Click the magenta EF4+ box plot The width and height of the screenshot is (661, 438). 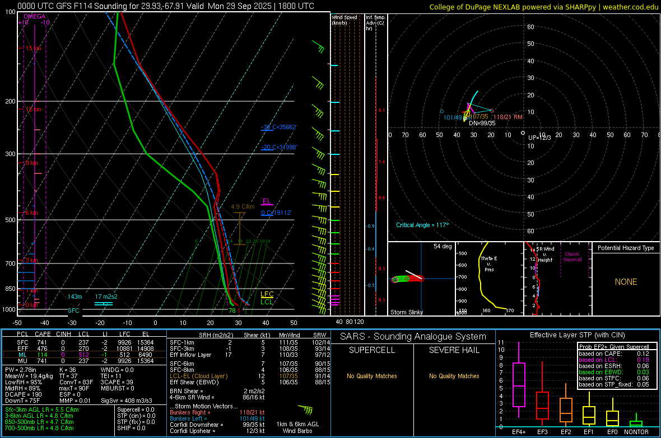pyautogui.click(x=519, y=380)
